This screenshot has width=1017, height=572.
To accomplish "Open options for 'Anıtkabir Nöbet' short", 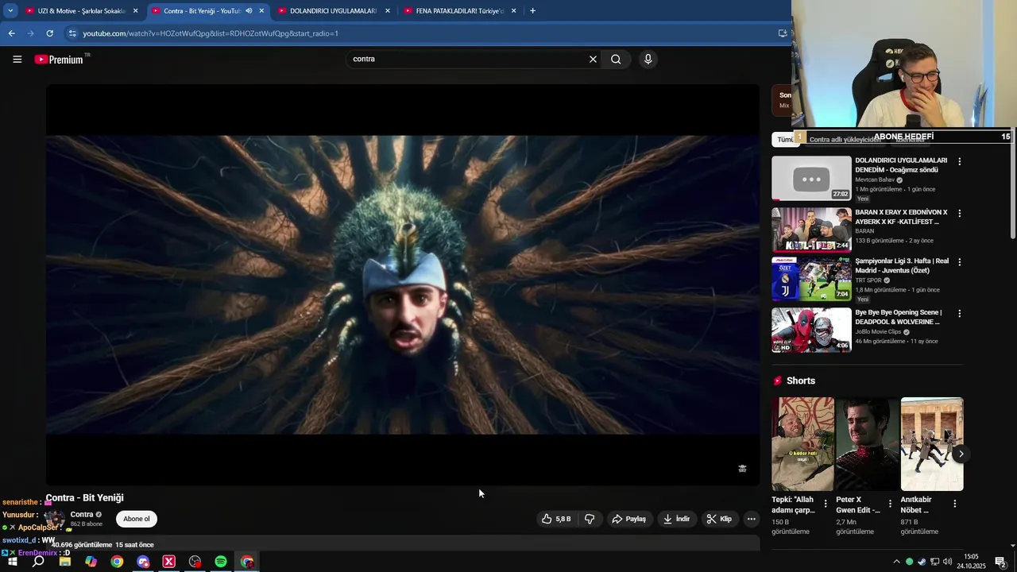I will [954, 504].
